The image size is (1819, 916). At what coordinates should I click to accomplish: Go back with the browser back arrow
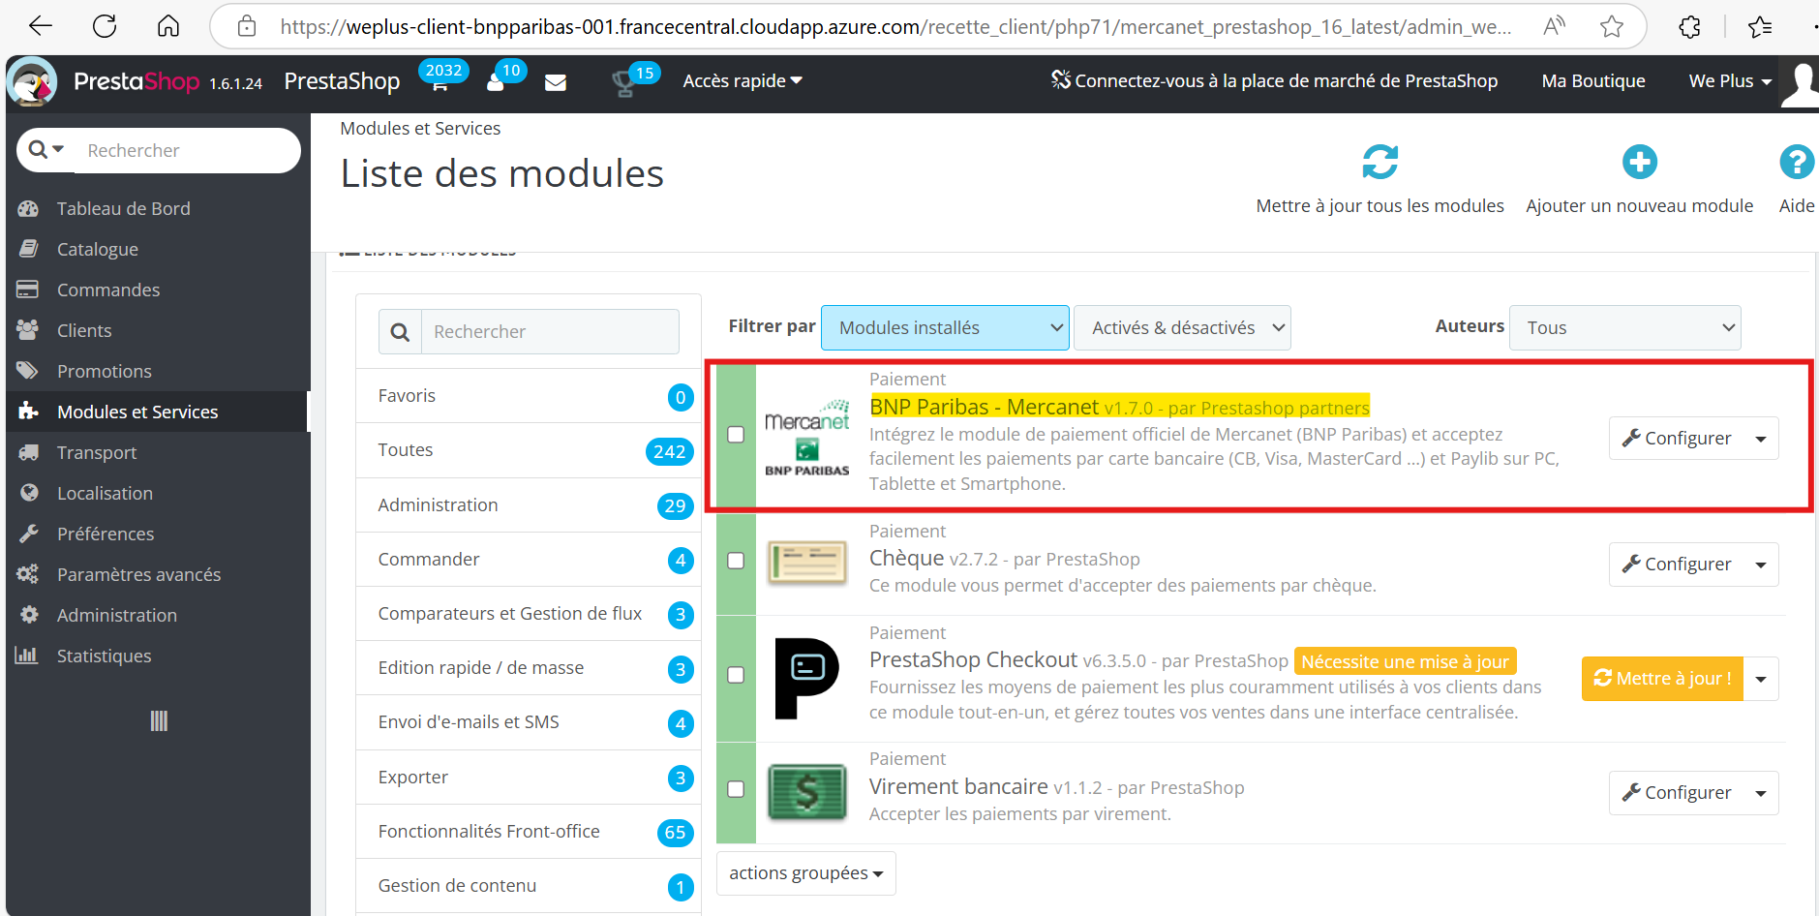click(x=41, y=26)
